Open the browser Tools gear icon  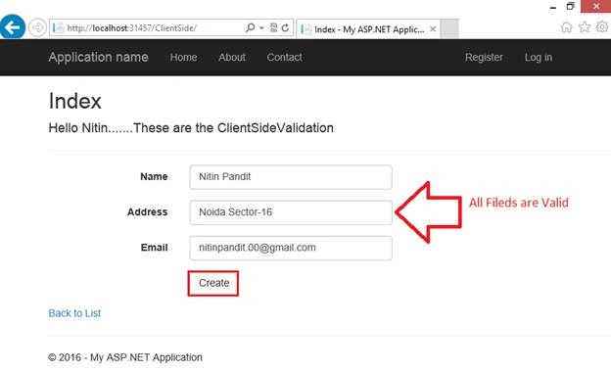602,26
